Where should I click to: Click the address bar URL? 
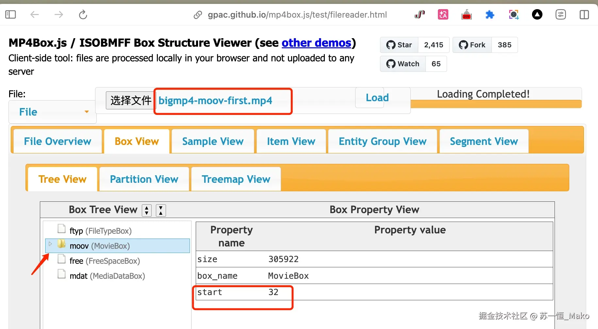(x=297, y=15)
